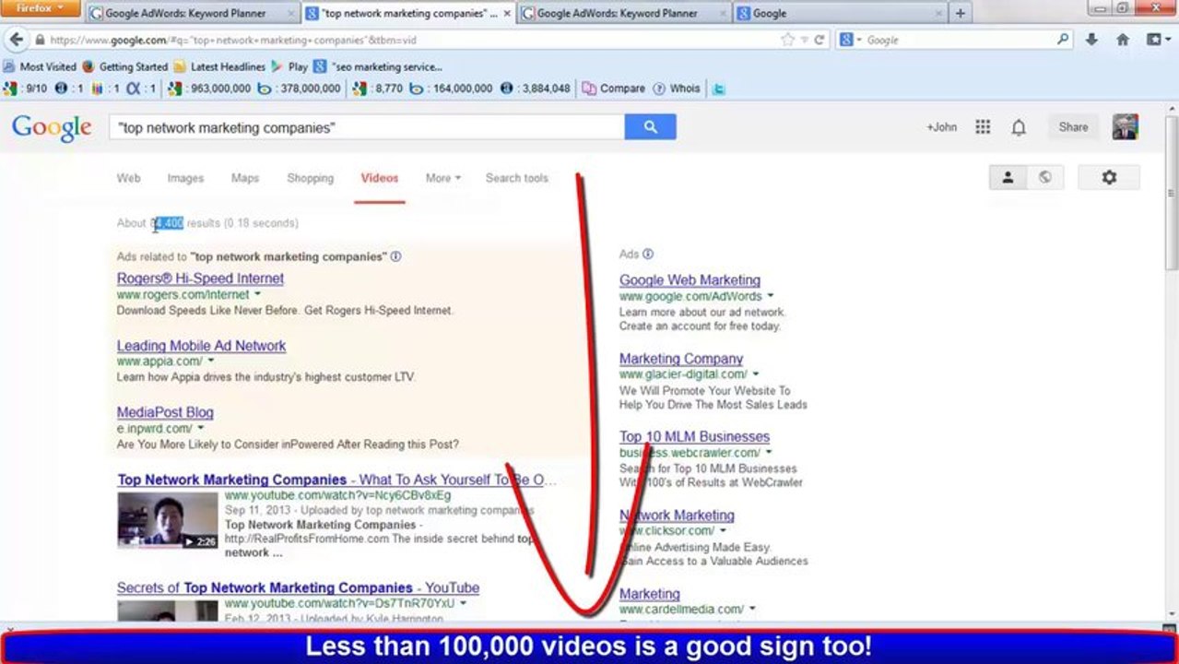Bookmark this page with the star icon
This screenshot has height=664, width=1179.
pos(787,40)
